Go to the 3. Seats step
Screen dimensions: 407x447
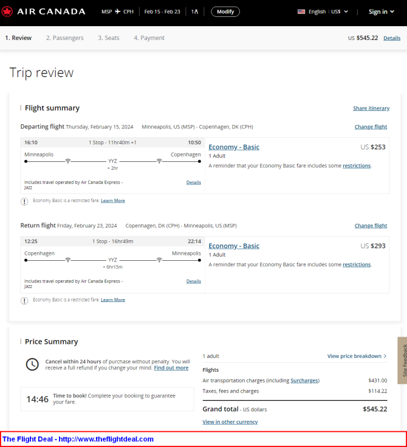(x=109, y=38)
